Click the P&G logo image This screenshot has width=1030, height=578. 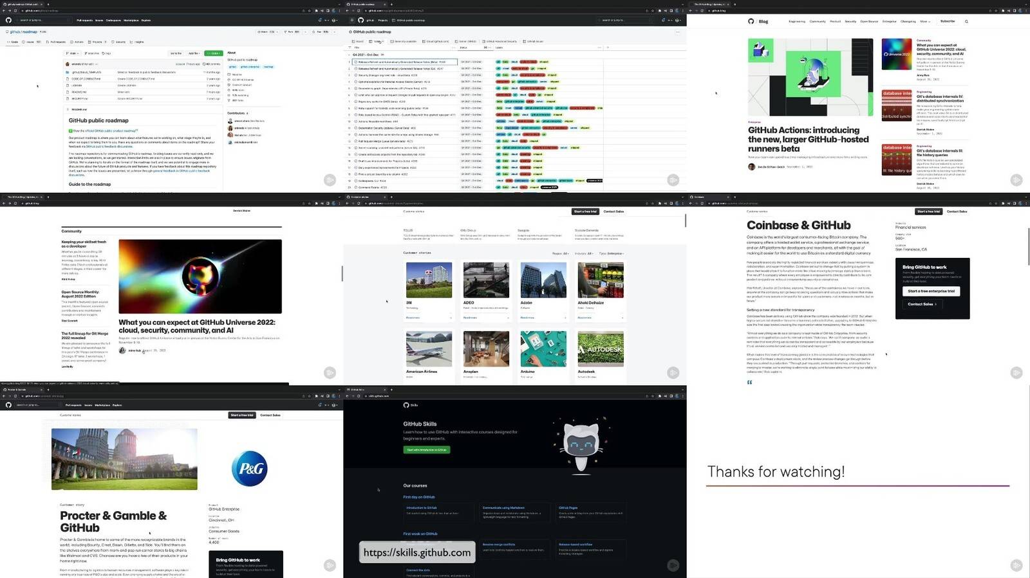(249, 468)
